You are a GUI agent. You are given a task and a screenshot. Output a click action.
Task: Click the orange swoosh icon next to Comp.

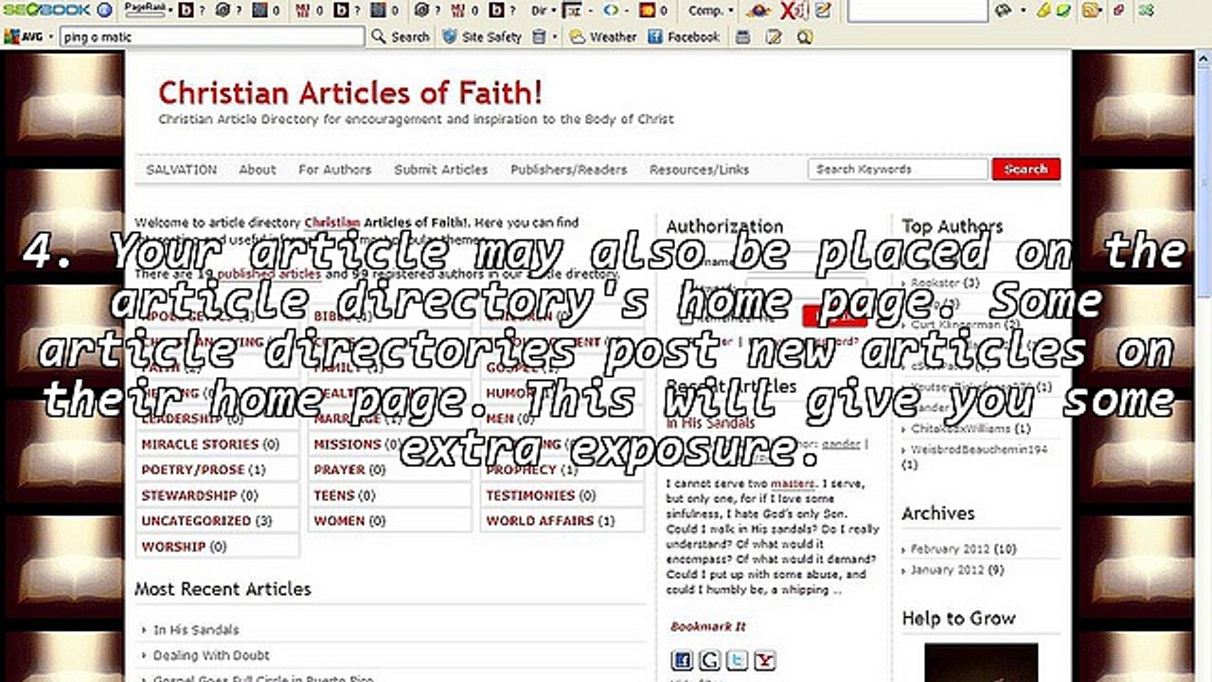click(758, 10)
